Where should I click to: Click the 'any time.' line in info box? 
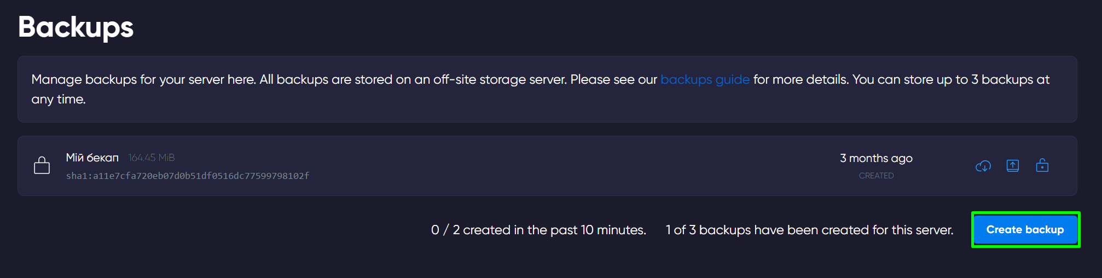pyautogui.click(x=59, y=100)
